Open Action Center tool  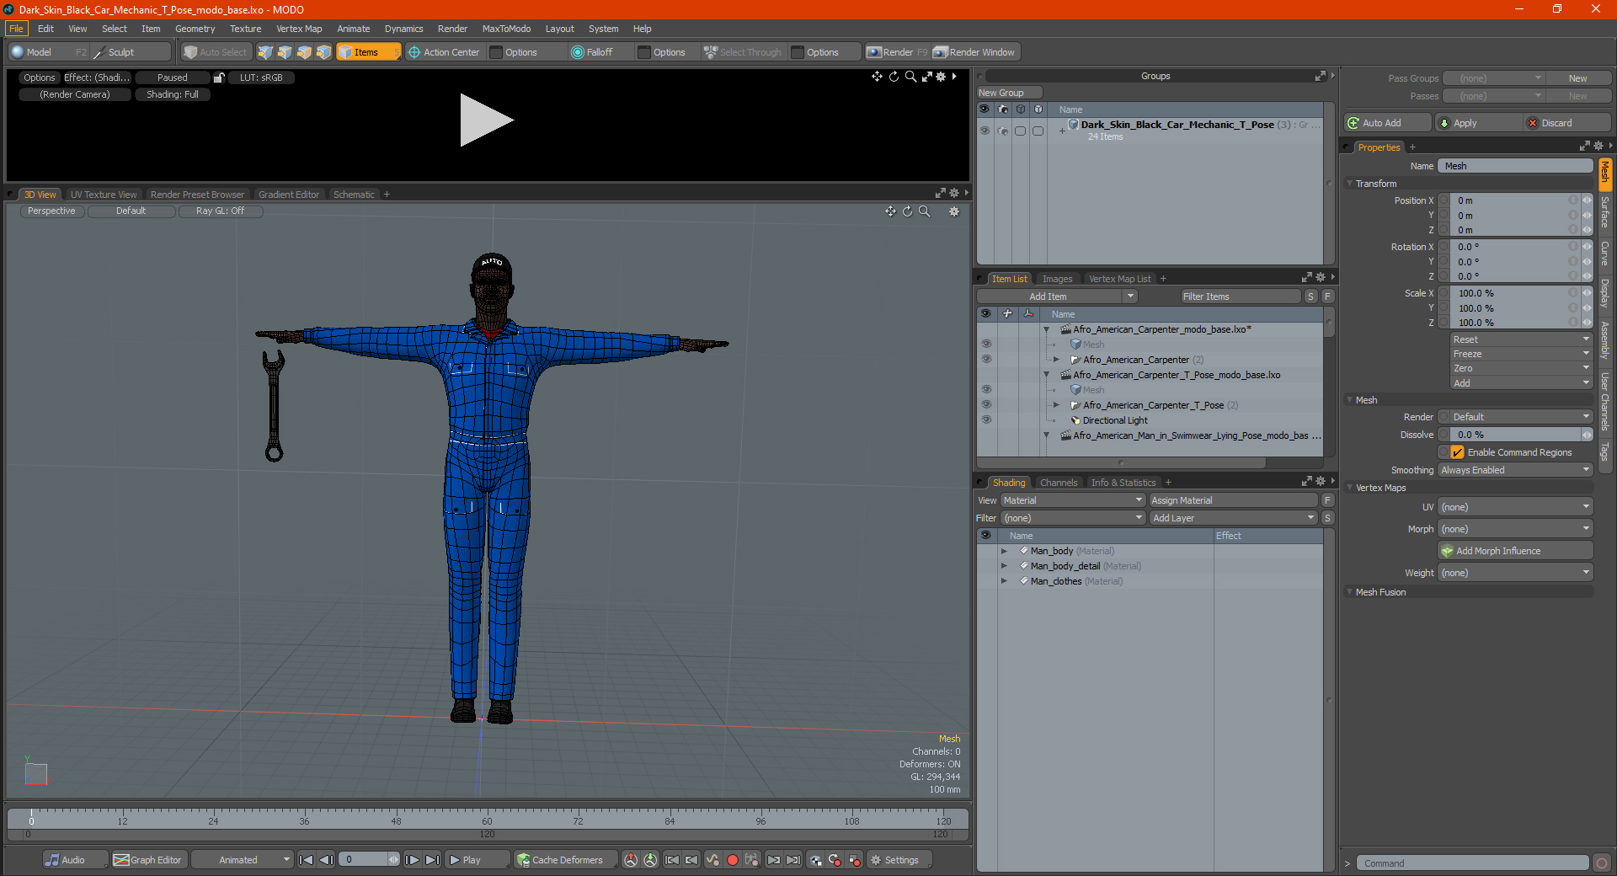(444, 52)
